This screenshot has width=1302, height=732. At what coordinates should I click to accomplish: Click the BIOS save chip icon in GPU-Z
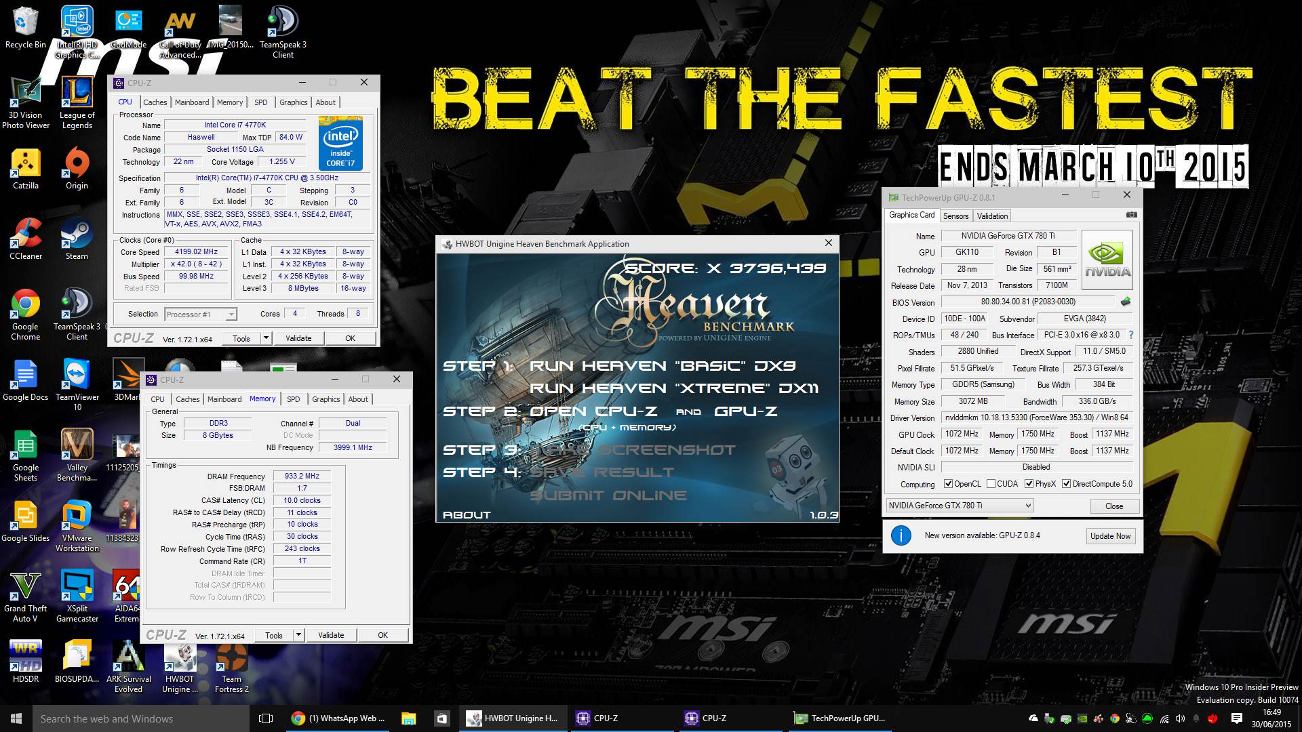click(1126, 302)
